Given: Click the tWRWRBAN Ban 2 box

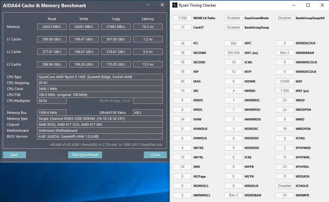Looking at the screenshot, I should pos(285,53).
